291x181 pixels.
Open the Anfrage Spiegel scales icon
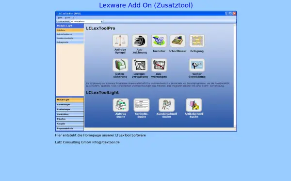120,41
